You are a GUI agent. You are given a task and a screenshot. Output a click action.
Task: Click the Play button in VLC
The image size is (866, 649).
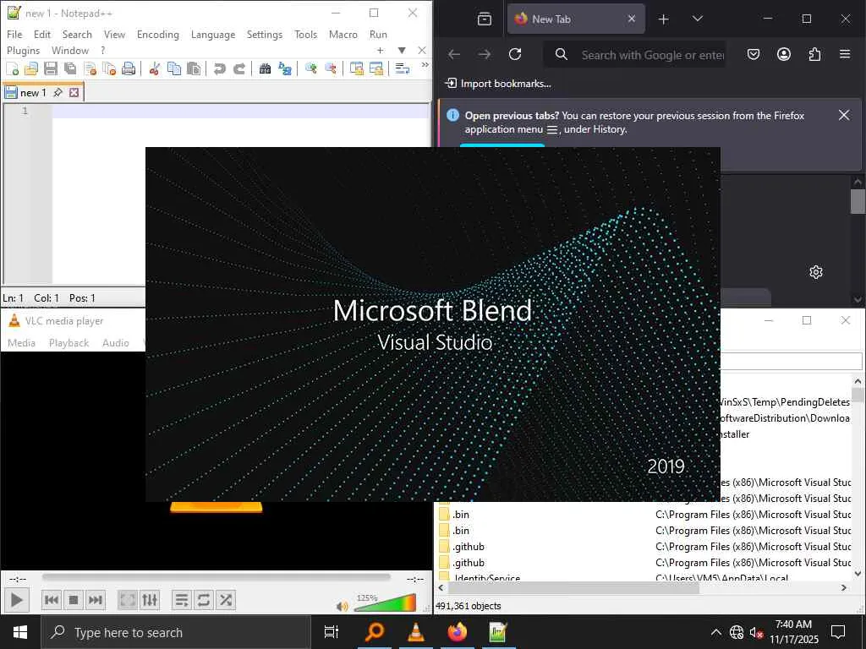point(17,600)
